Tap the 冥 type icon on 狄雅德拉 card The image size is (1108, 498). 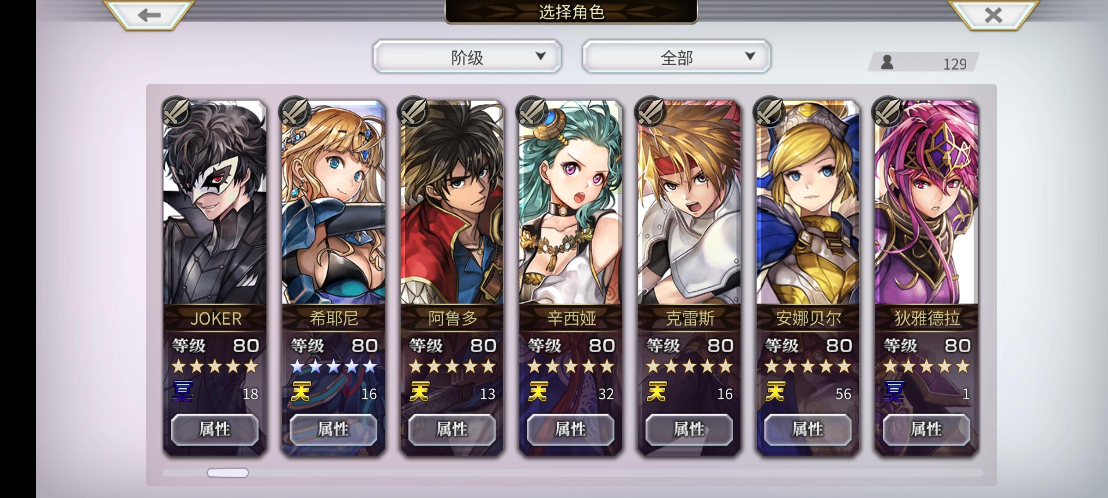click(x=893, y=392)
